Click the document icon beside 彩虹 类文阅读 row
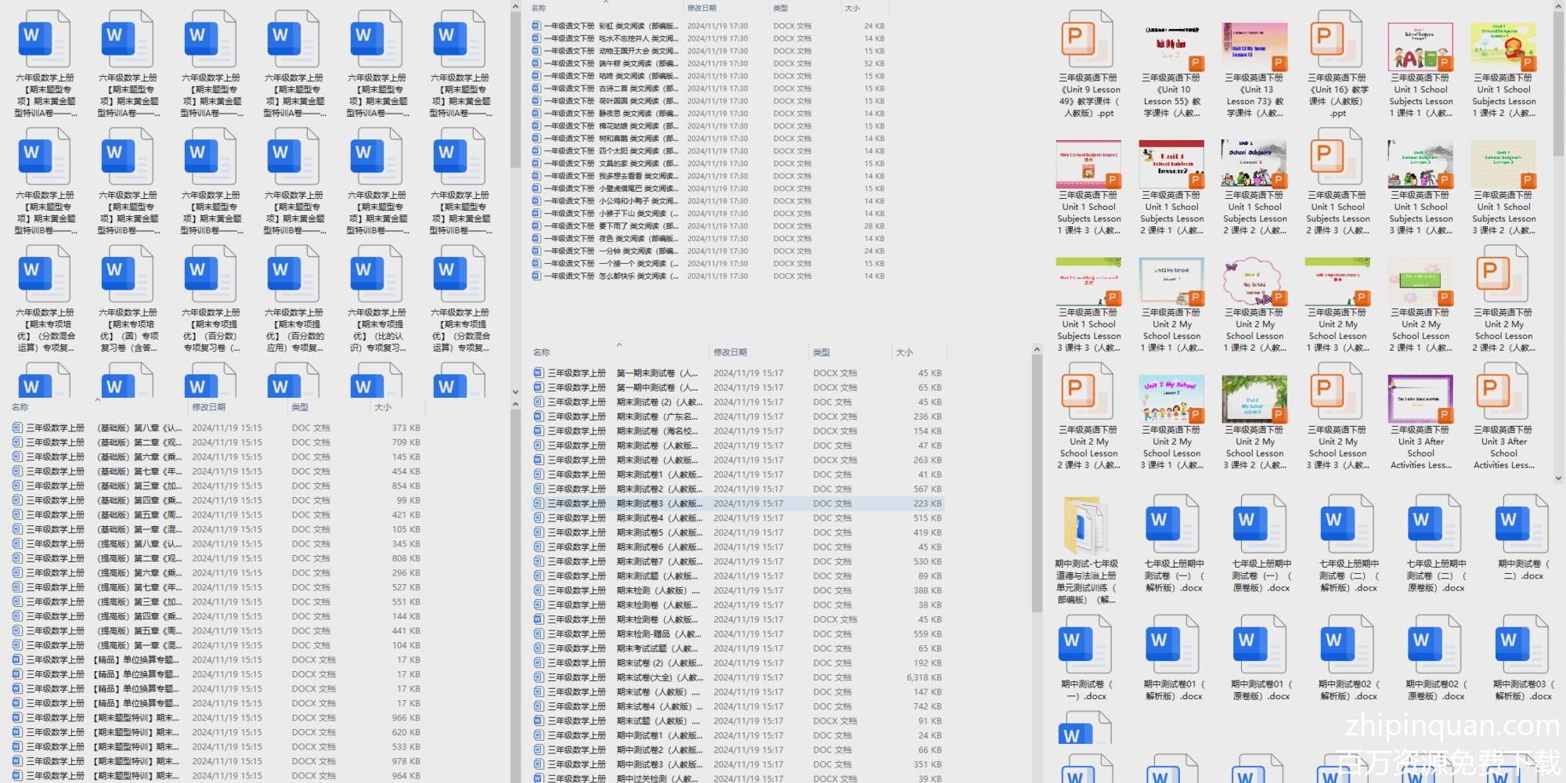 (536, 26)
